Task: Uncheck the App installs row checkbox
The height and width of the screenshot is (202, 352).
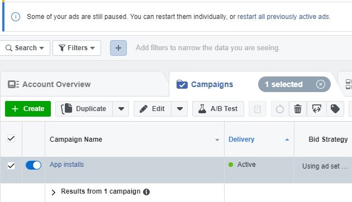Action: (x=11, y=166)
